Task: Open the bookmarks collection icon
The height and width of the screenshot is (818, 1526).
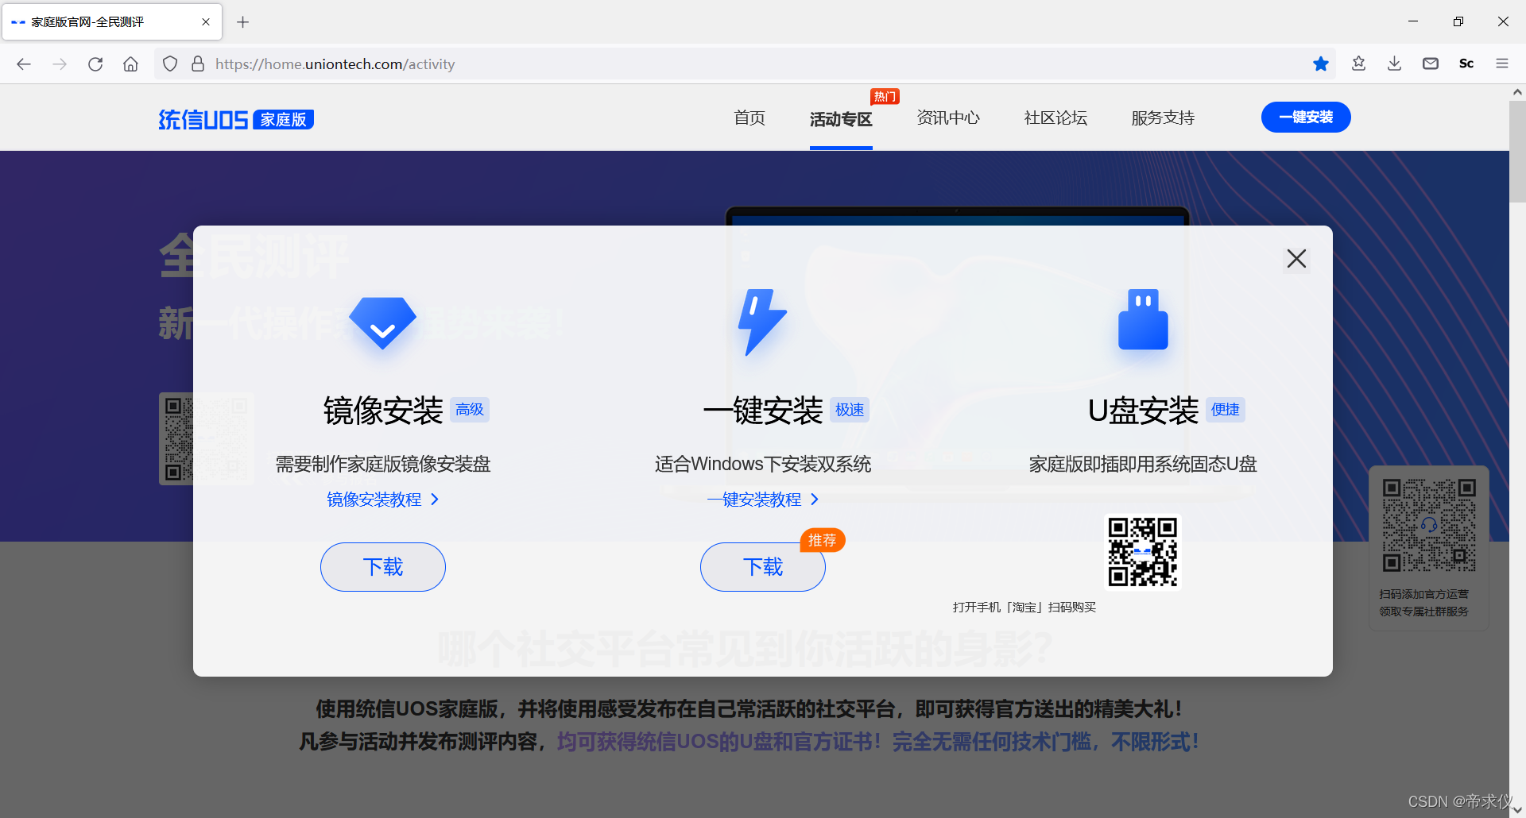Action: [x=1359, y=64]
